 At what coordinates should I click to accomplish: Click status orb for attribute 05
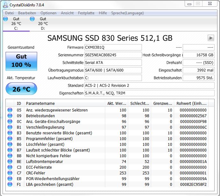tap(10, 110)
